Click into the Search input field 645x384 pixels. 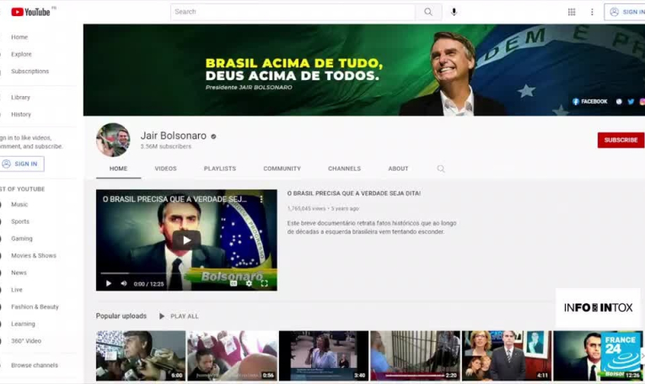click(x=293, y=12)
